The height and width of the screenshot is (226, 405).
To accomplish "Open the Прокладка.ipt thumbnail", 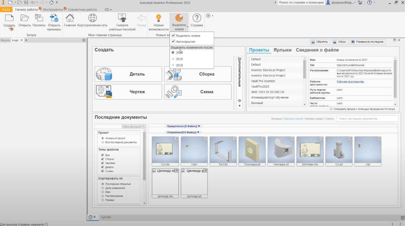I will pyautogui.click(x=252, y=150).
